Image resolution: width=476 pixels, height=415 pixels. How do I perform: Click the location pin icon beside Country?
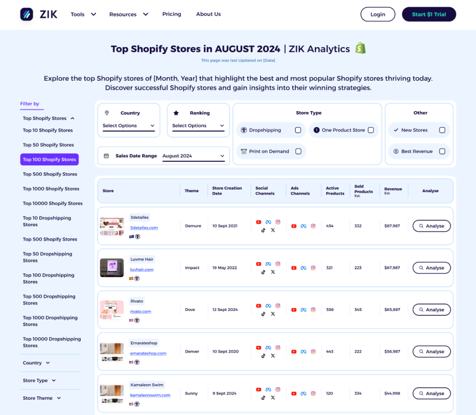pos(107,113)
